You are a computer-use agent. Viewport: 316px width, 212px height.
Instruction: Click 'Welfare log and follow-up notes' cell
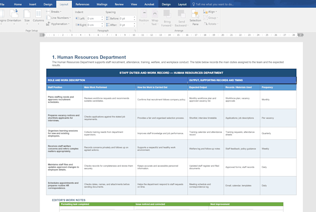[x=204, y=149]
